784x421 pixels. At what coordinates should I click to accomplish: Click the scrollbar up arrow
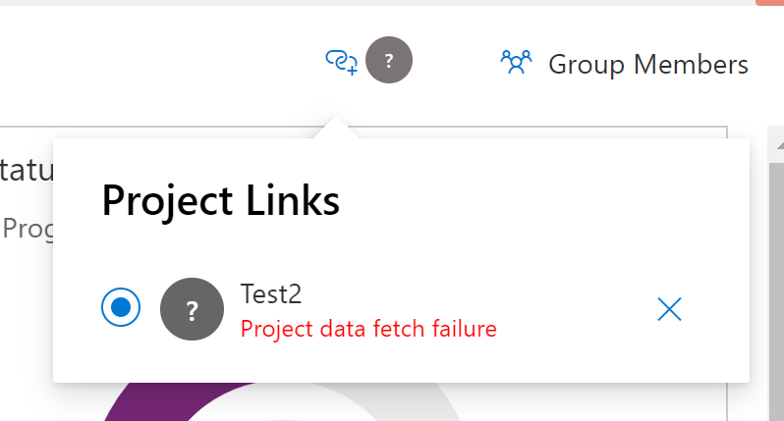tap(774, 147)
